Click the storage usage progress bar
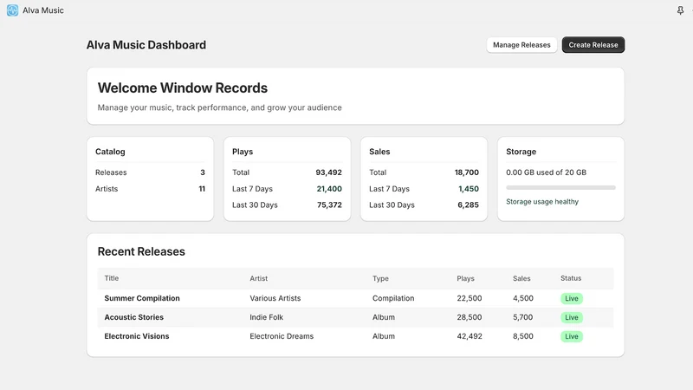The width and height of the screenshot is (693, 390). coord(560,187)
